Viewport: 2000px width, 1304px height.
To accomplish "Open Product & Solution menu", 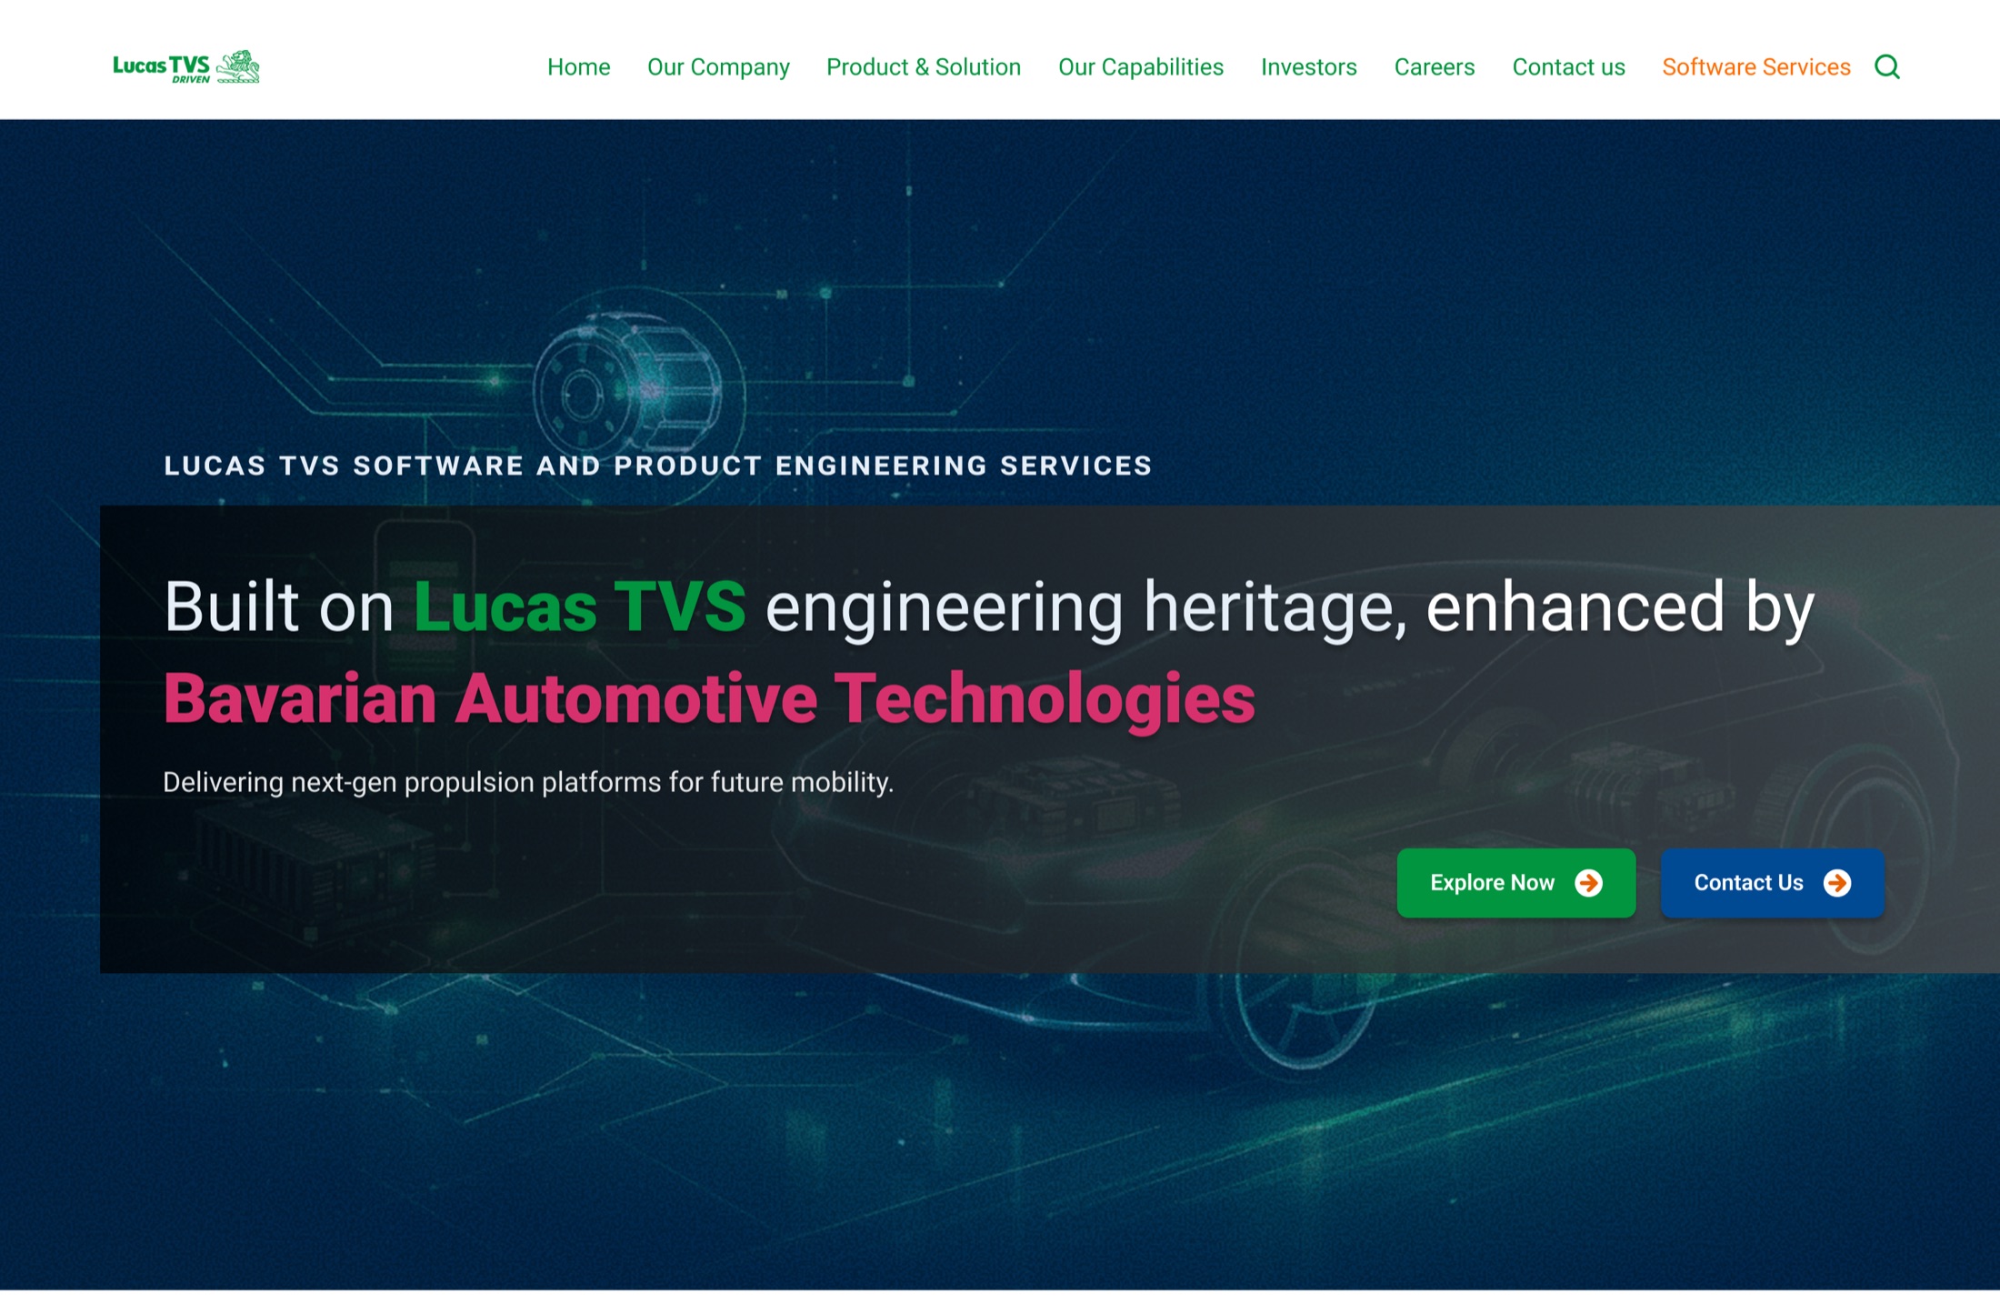I will 924,67.
